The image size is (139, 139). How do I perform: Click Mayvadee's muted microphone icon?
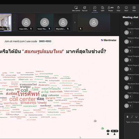[x=68, y=28]
